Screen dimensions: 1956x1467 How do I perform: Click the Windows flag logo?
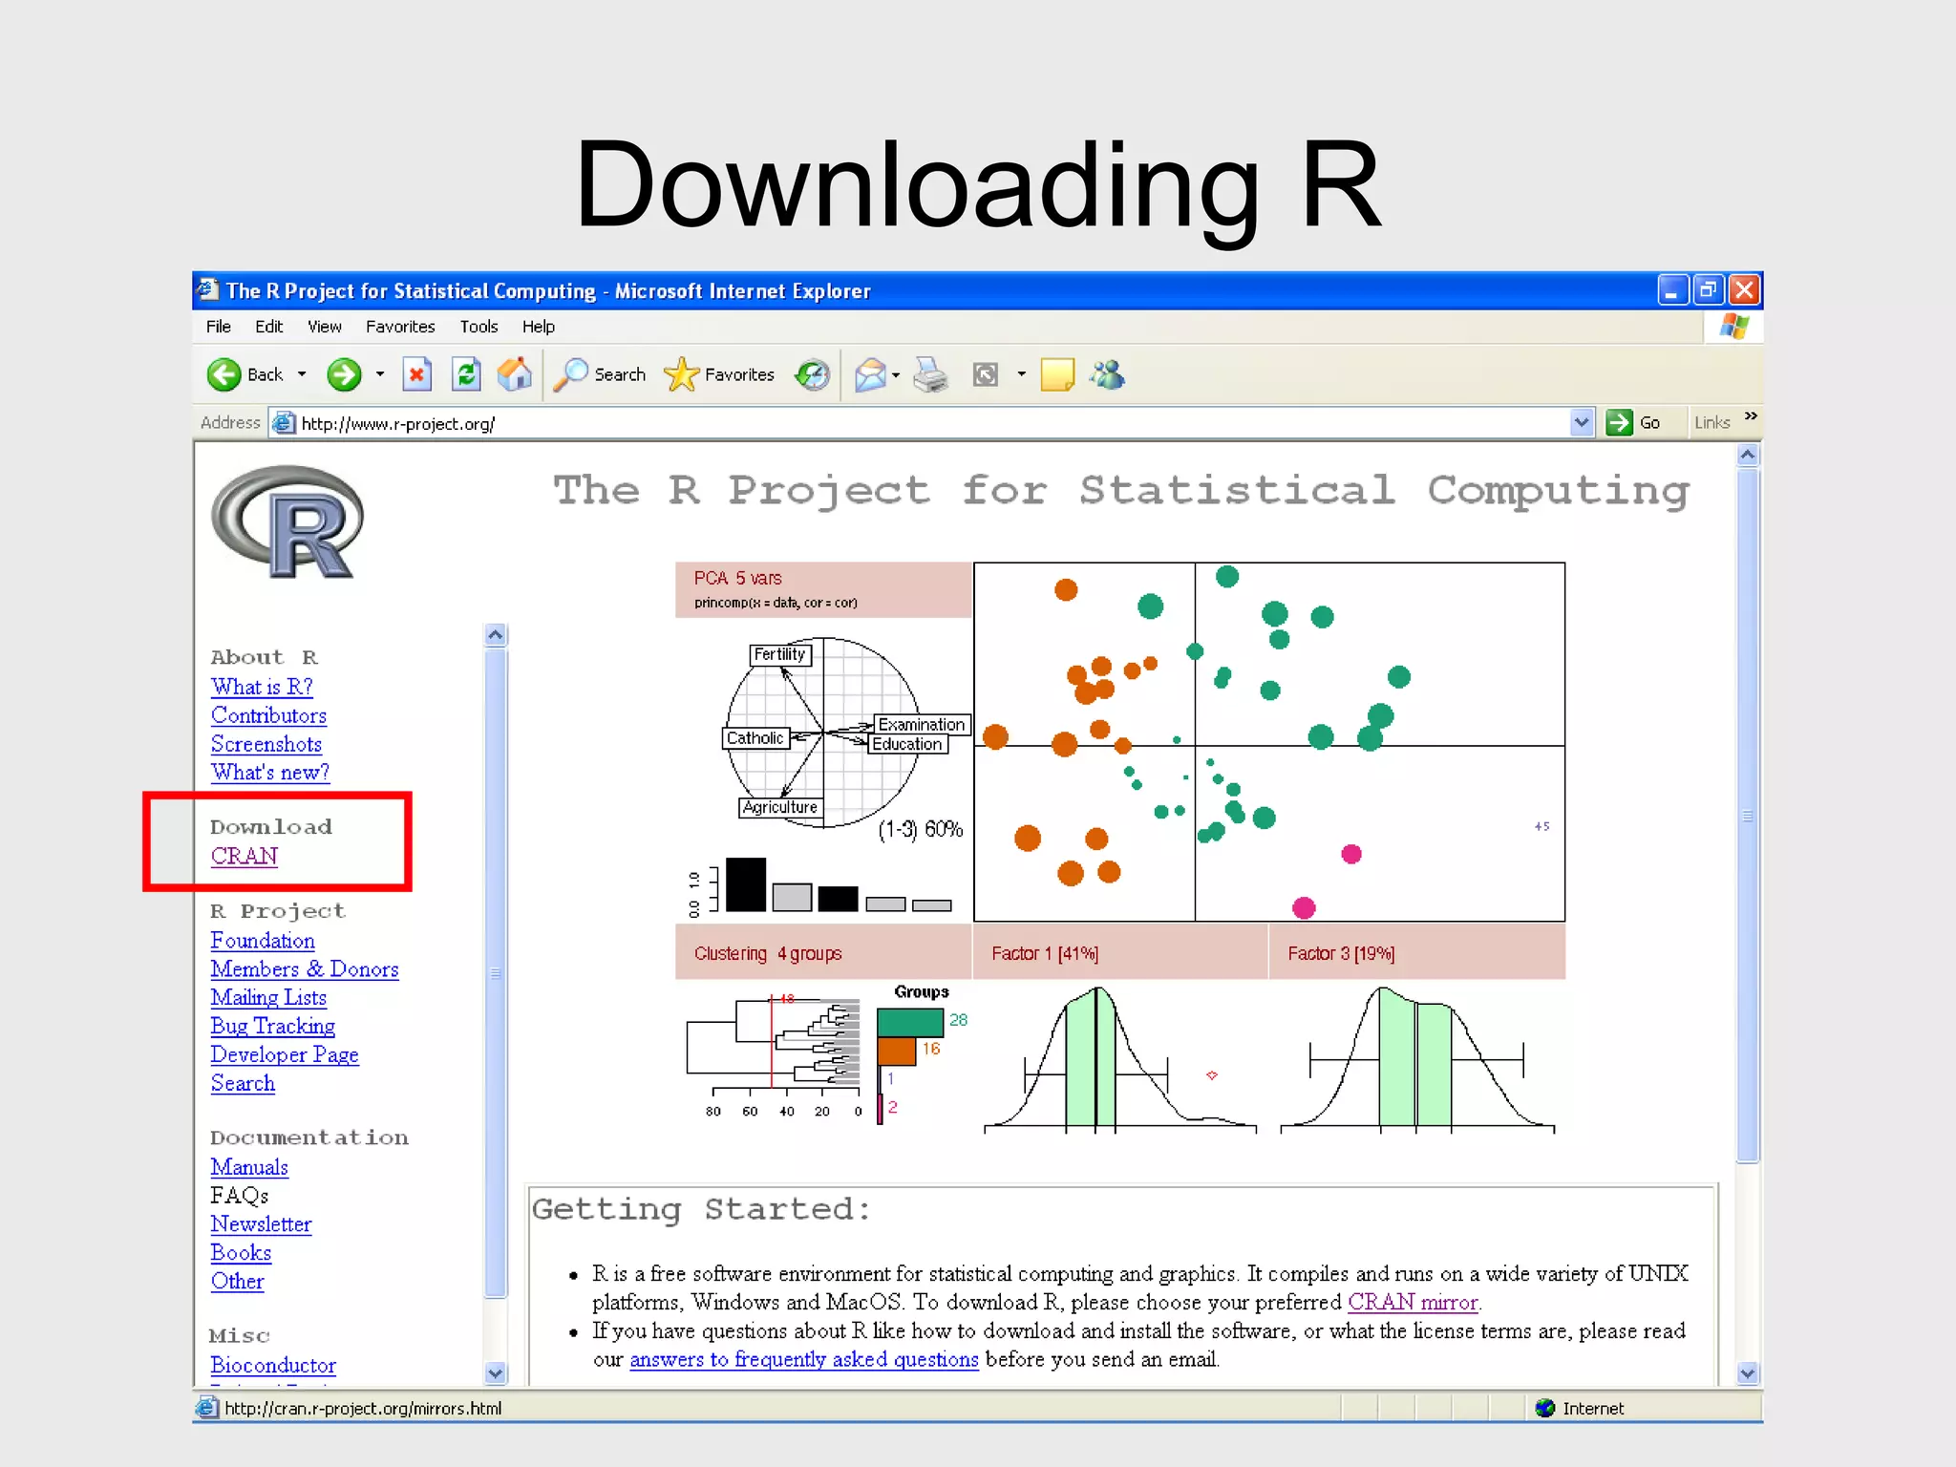pos(1734,327)
